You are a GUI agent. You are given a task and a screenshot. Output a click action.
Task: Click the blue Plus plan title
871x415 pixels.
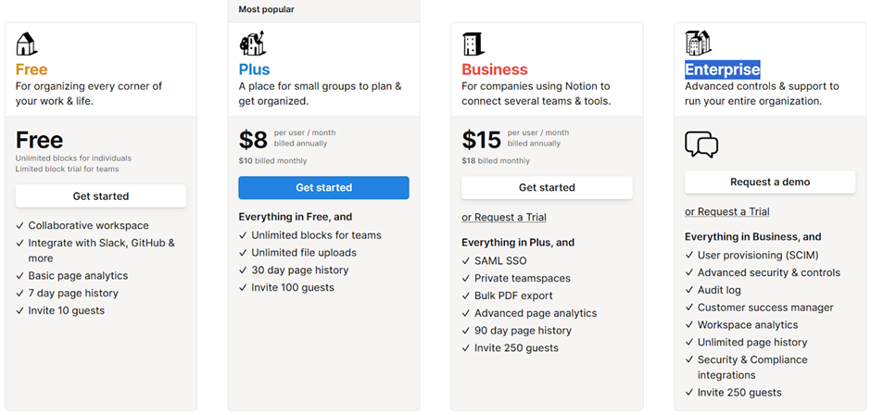254,69
